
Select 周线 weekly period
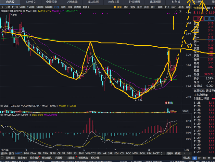click(63, 7)
